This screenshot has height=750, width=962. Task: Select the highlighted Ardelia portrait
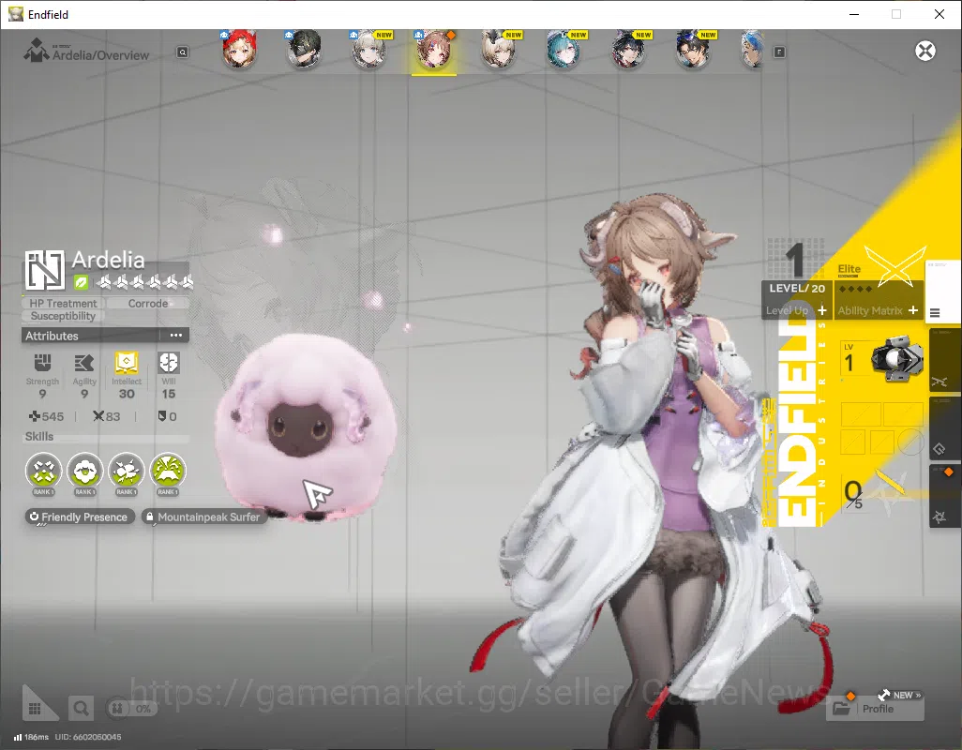pos(434,51)
